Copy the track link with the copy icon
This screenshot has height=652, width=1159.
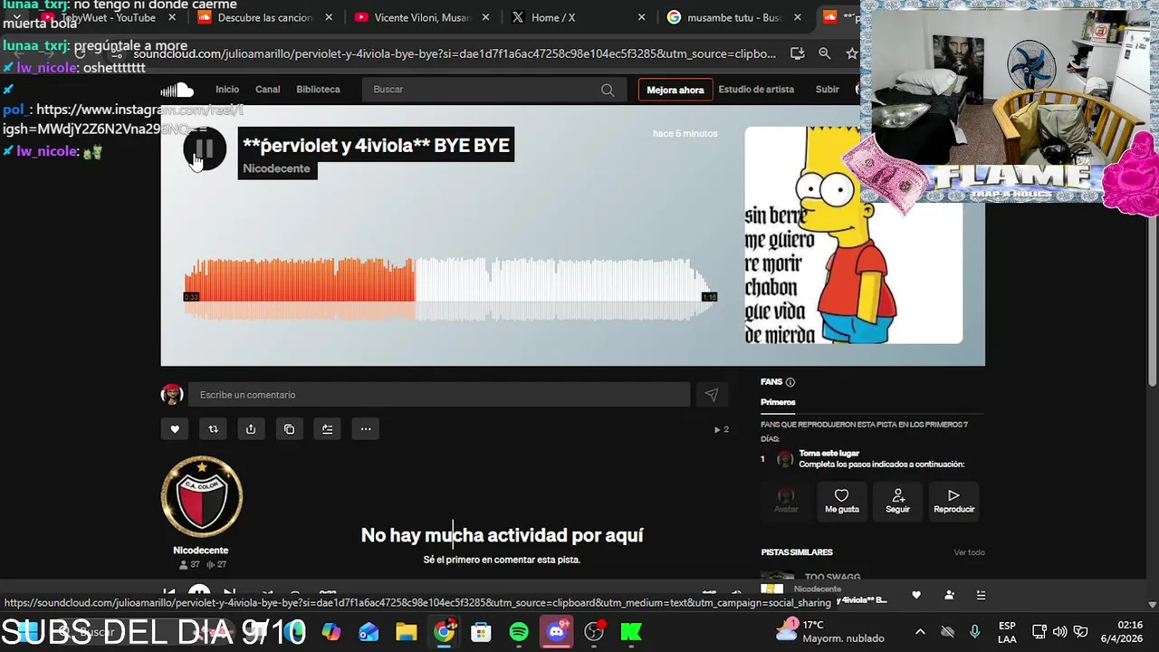click(x=289, y=429)
